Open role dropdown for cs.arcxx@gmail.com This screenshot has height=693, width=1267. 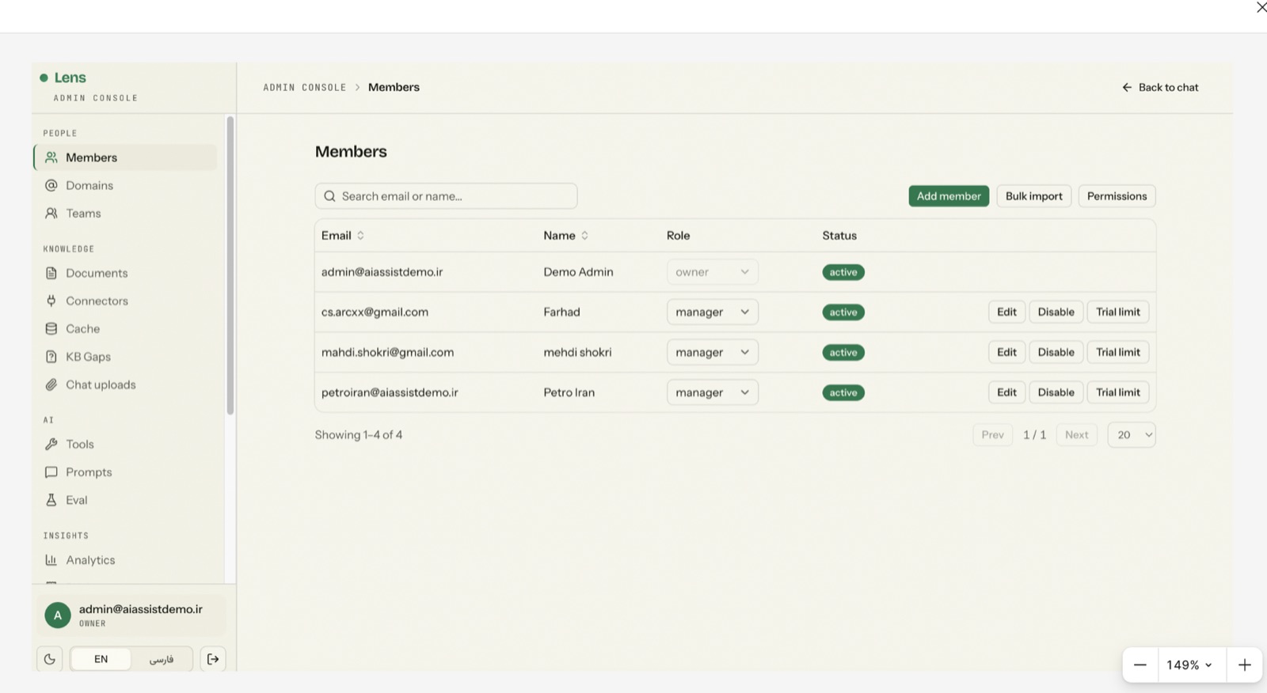[x=713, y=312]
